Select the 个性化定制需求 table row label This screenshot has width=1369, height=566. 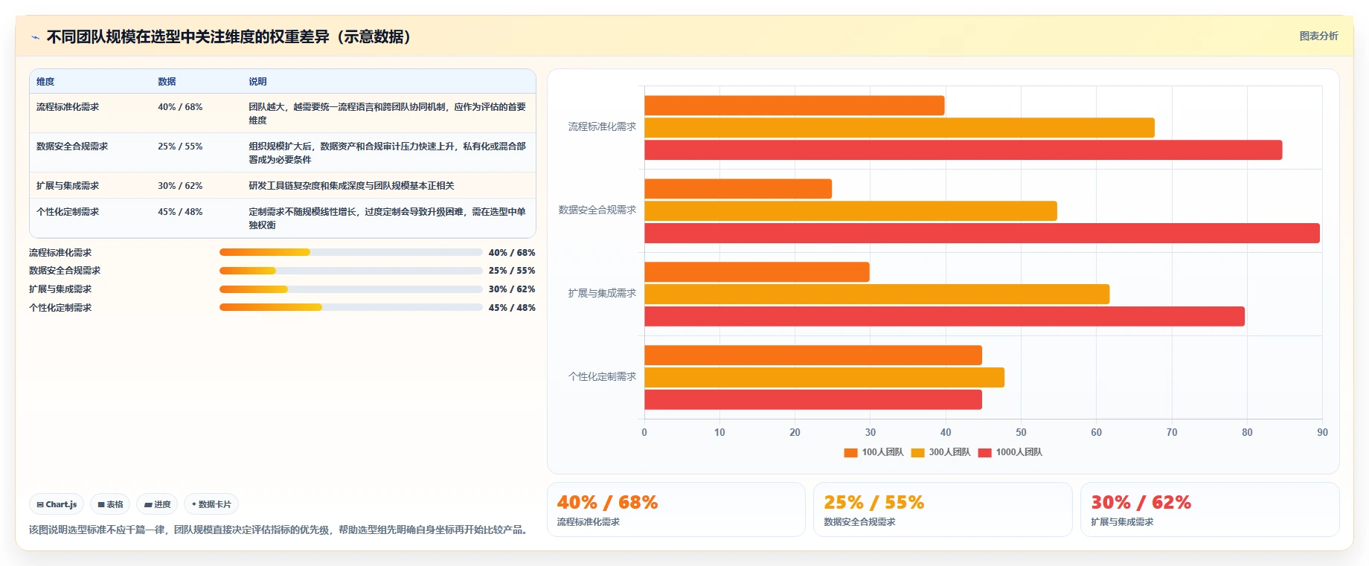point(68,212)
